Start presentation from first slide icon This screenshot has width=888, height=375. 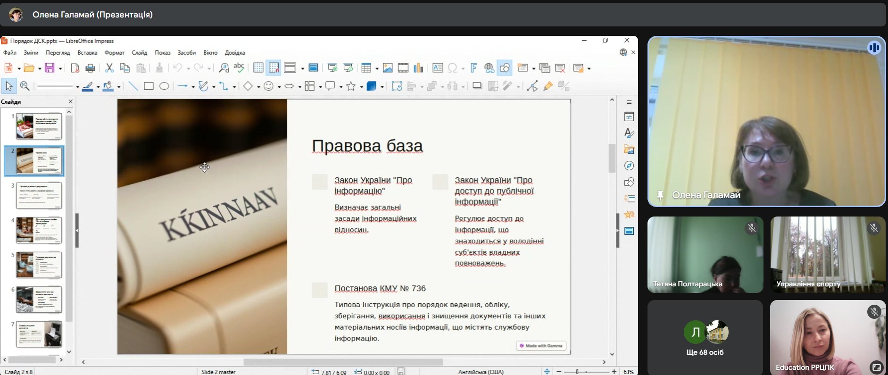click(332, 68)
